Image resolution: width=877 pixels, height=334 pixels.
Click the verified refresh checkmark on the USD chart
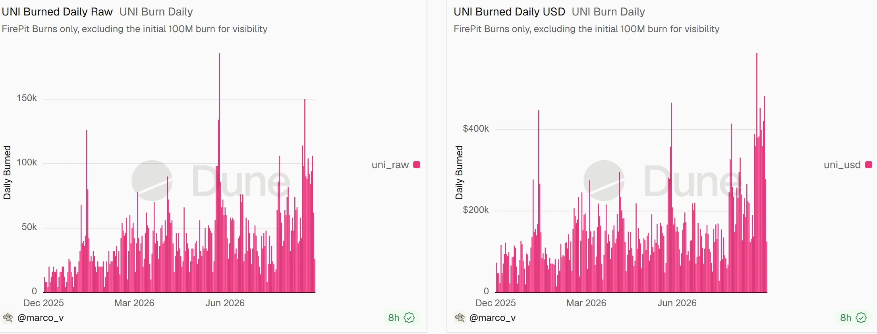tap(861, 318)
